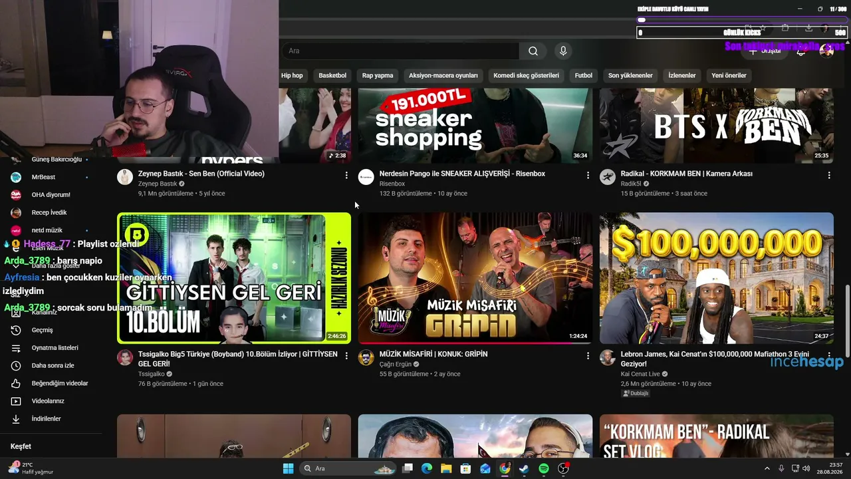Select the Aksiyon-macera oyunları filter chip

point(443,76)
